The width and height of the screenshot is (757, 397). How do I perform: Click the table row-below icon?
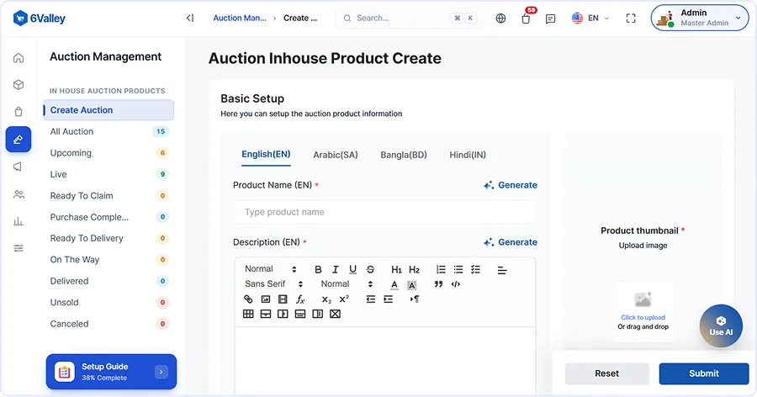point(266,314)
